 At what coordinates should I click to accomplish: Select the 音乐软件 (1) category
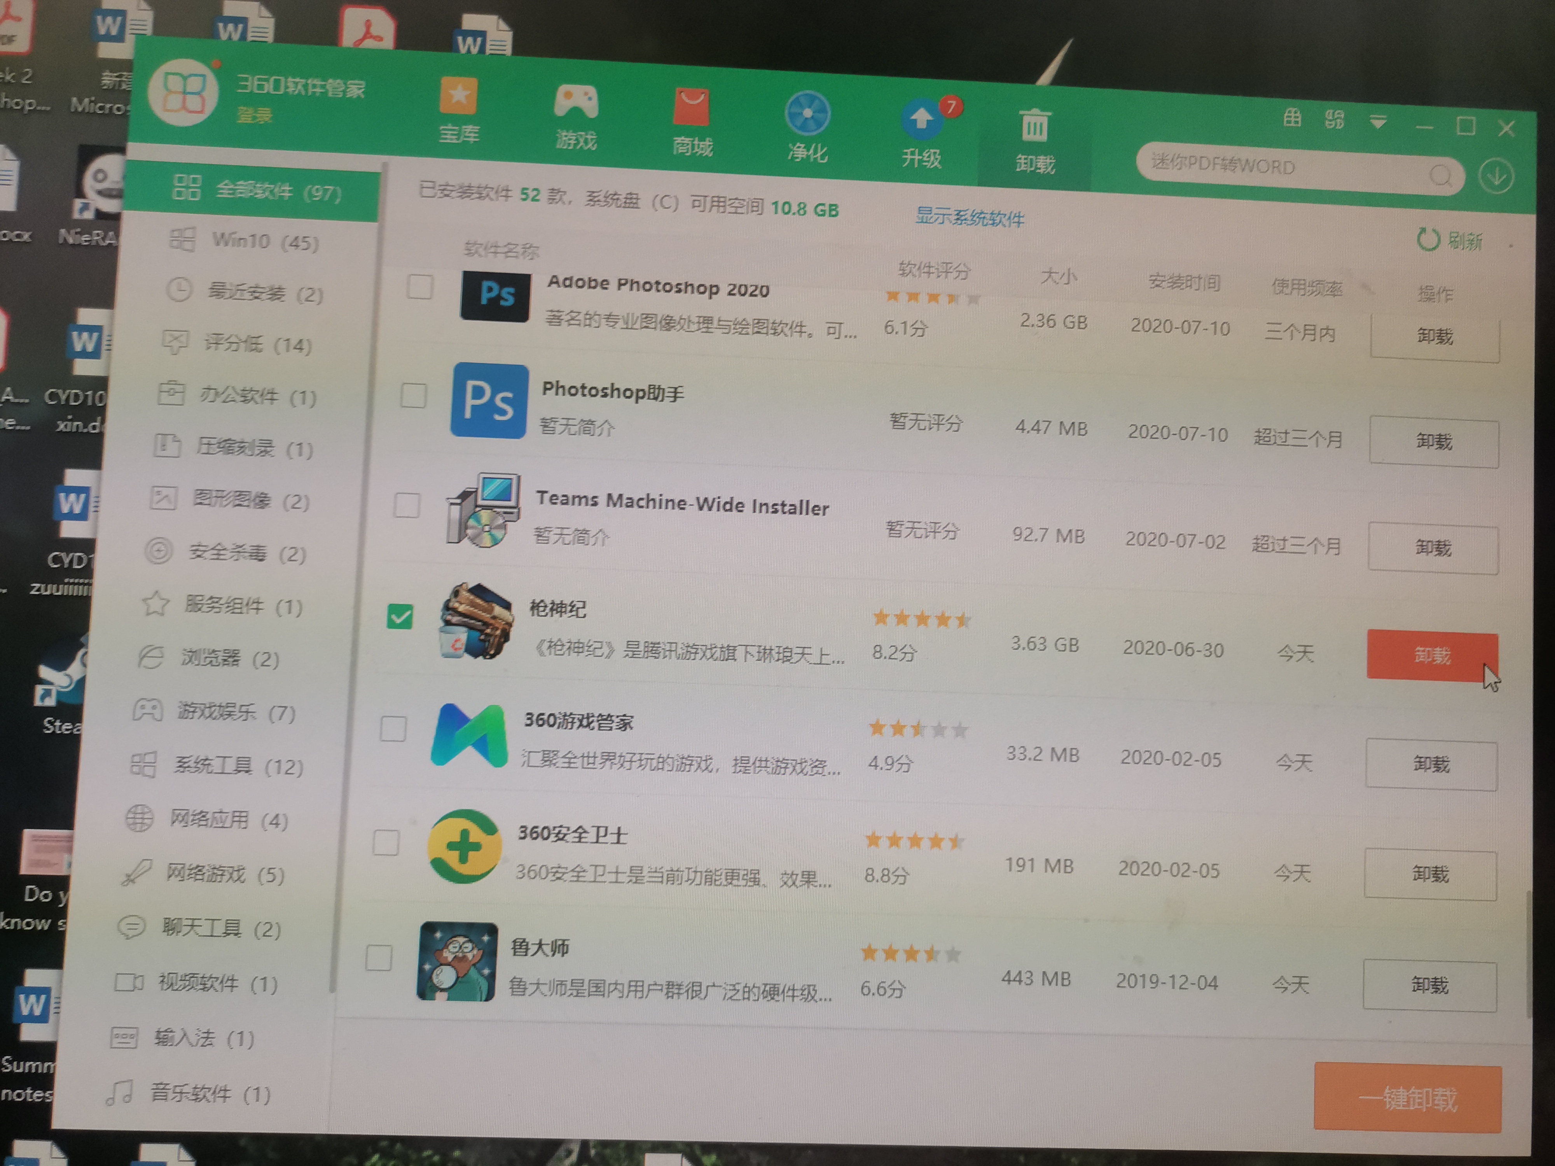click(189, 1093)
